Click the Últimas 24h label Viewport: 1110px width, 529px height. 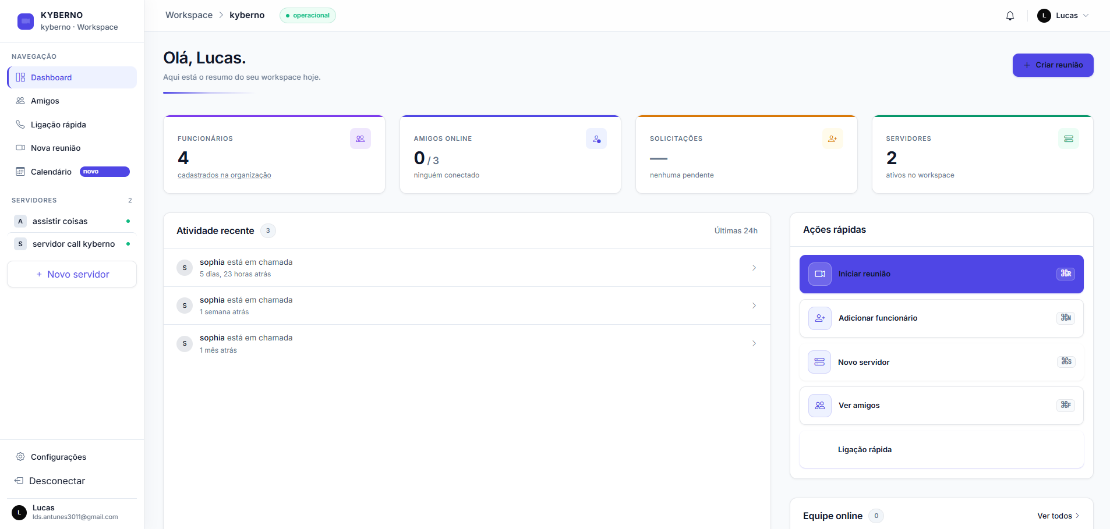(x=736, y=231)
